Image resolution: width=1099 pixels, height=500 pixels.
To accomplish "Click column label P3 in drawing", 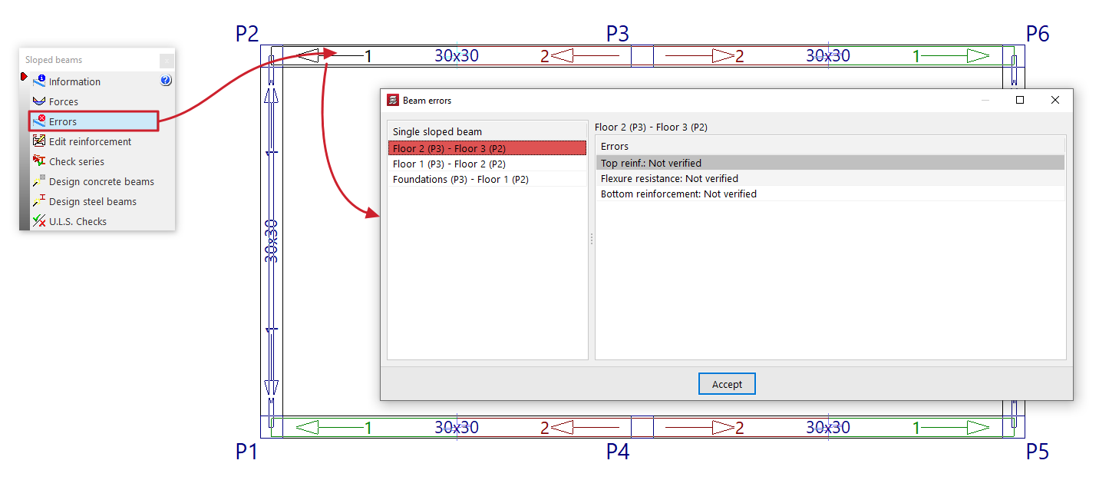I will click(618, 33).
